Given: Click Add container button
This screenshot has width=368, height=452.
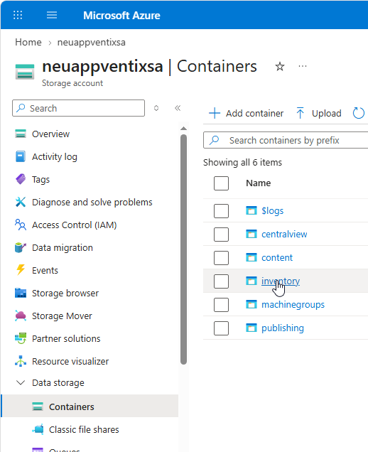Looking at the screenshot, I should [246, 113].
